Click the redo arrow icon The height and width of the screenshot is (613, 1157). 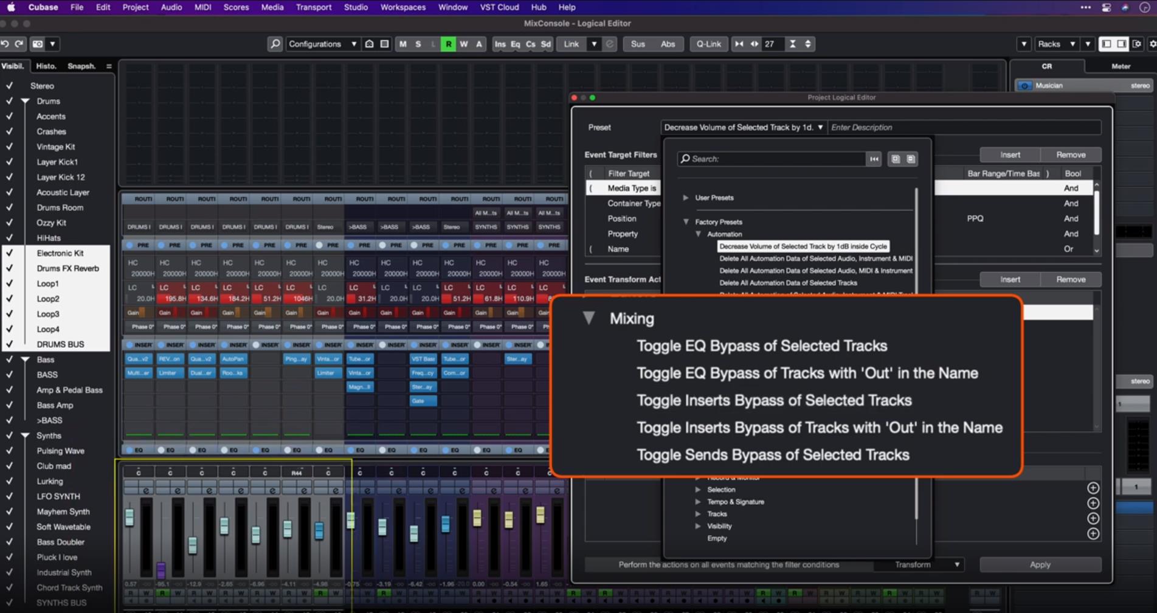coord(19,44)
